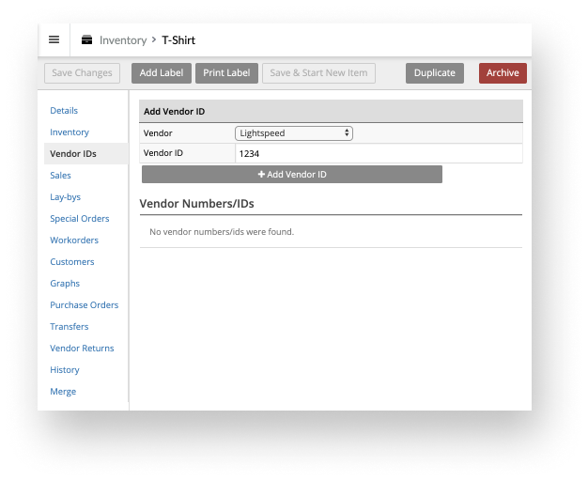Open the Workorders sidebar tab
This screenshot has height=481, width=588.
[74, 240]
